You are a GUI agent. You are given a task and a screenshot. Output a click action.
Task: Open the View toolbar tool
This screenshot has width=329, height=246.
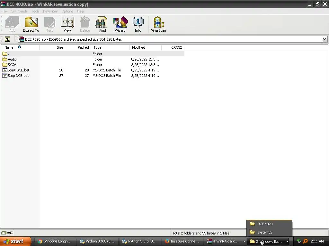click(x=67, y=24)
